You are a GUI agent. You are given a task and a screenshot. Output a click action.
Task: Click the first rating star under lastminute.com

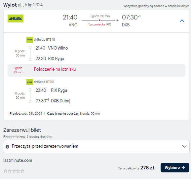pos(5,171)
